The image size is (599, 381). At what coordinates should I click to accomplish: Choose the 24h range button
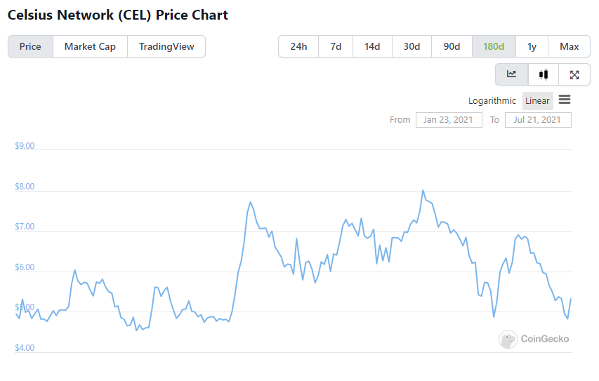(298, 46)
